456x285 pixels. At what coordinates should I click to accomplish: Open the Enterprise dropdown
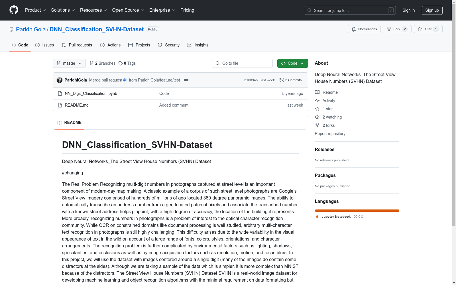tap(162, 10)
